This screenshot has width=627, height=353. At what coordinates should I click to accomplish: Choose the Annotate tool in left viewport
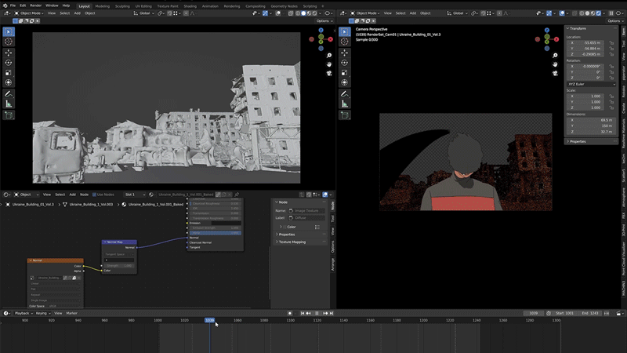pos(9,94)
